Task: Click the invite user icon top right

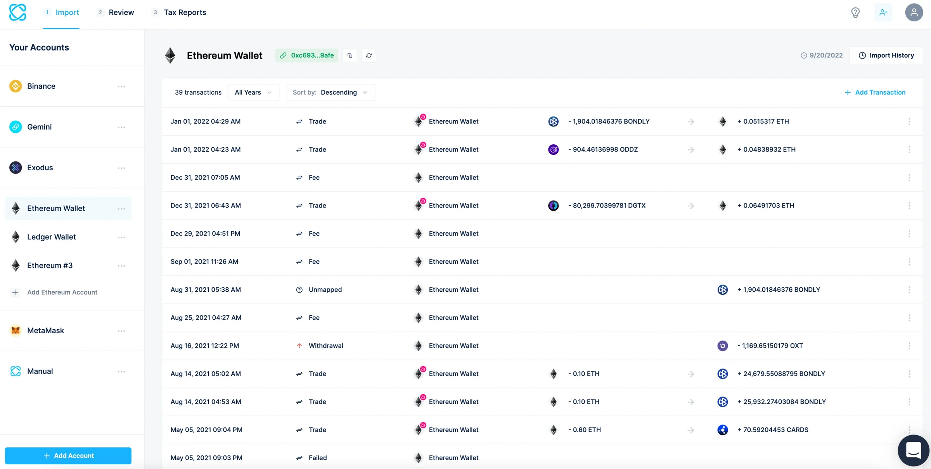Action: (x=883, y=12)
